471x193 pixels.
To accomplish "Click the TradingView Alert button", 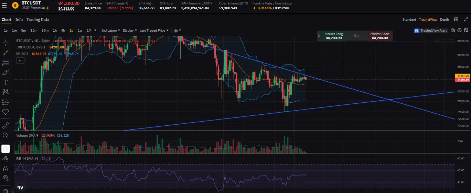I will (431, 31).
